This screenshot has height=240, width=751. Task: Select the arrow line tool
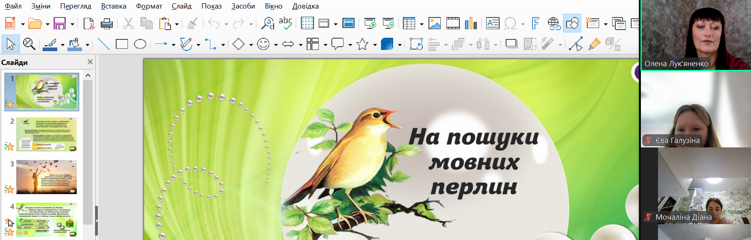tap(161, 44)
